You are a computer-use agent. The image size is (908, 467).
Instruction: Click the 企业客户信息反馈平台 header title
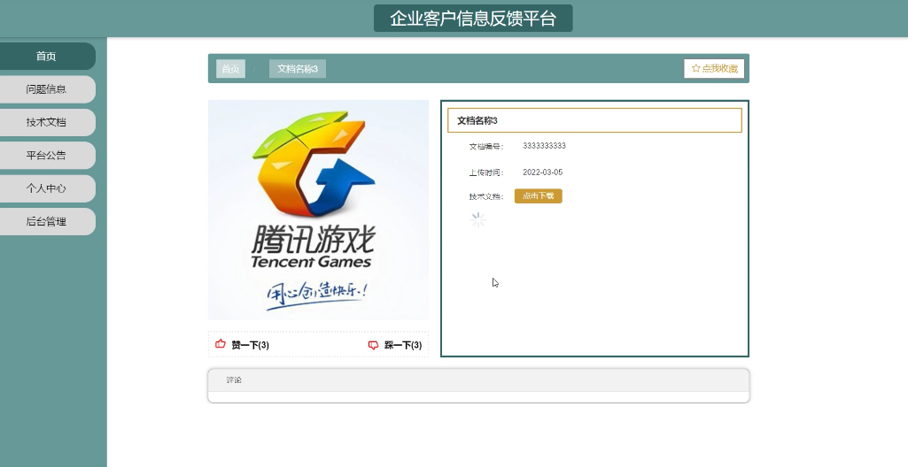(472, 19)
